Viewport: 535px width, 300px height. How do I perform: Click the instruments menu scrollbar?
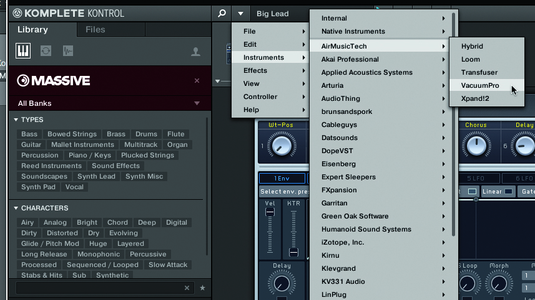453,124
